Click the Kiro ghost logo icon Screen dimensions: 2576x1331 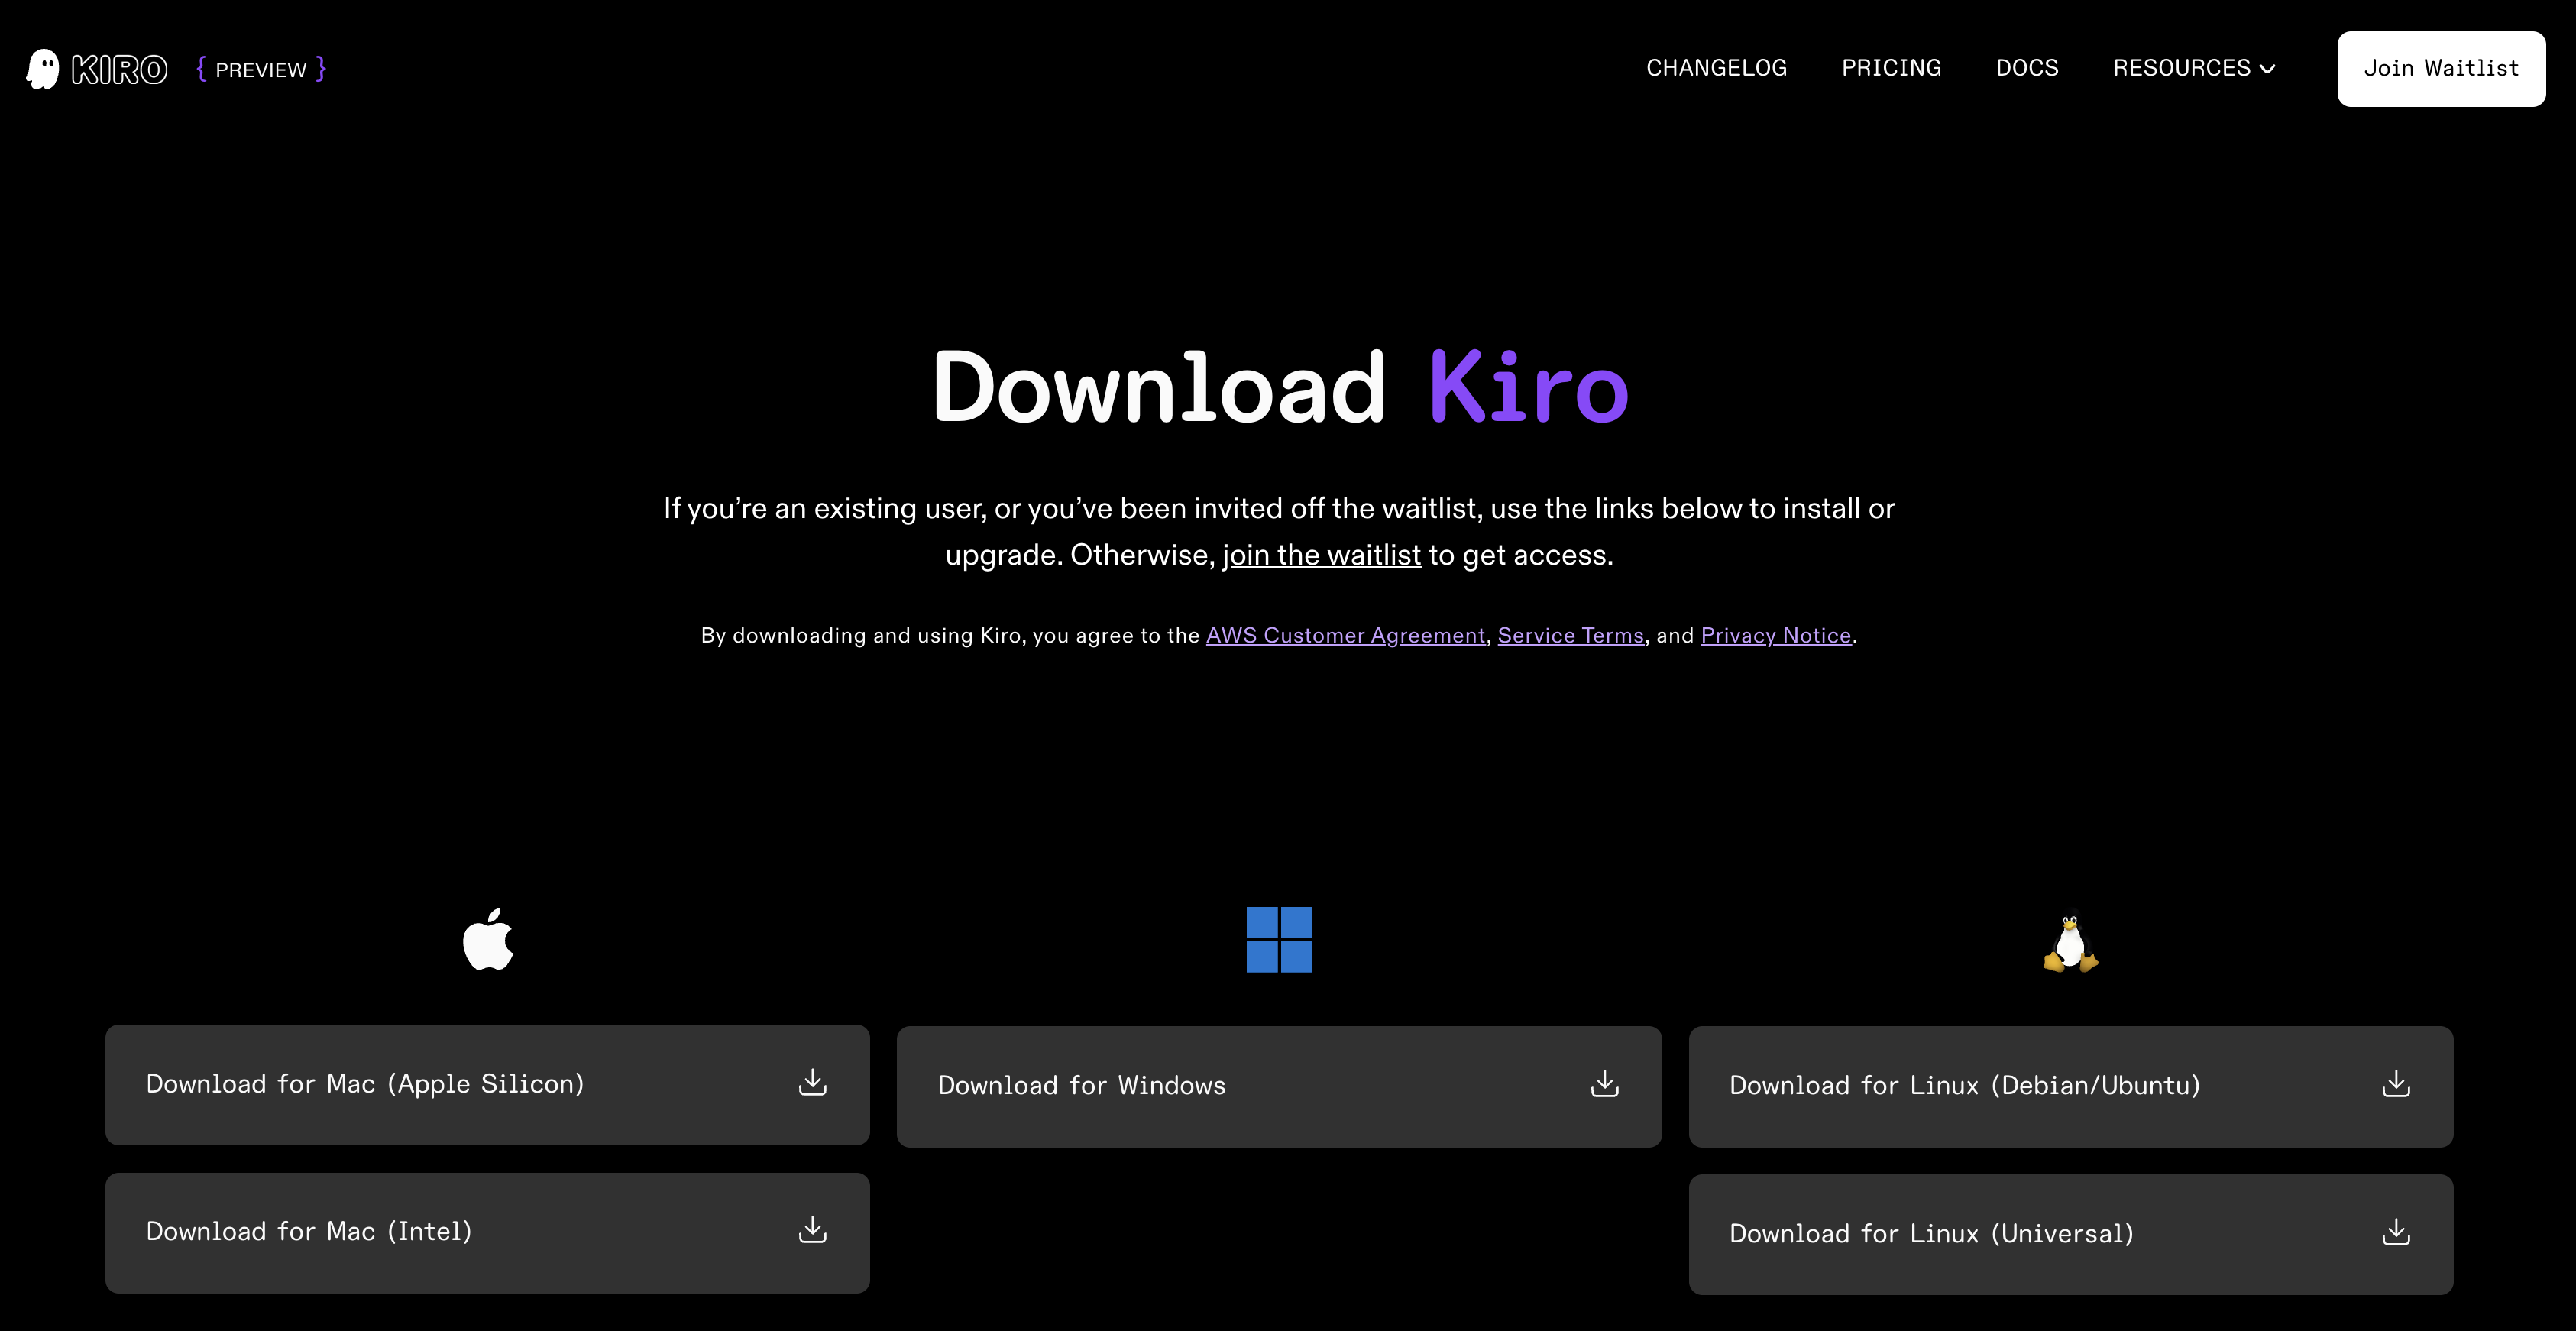point(42,69)
